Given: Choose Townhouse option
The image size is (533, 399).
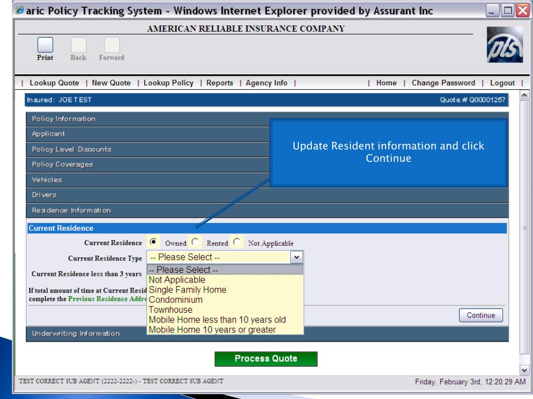Looking at the screenshot, I should pos(225,310).
